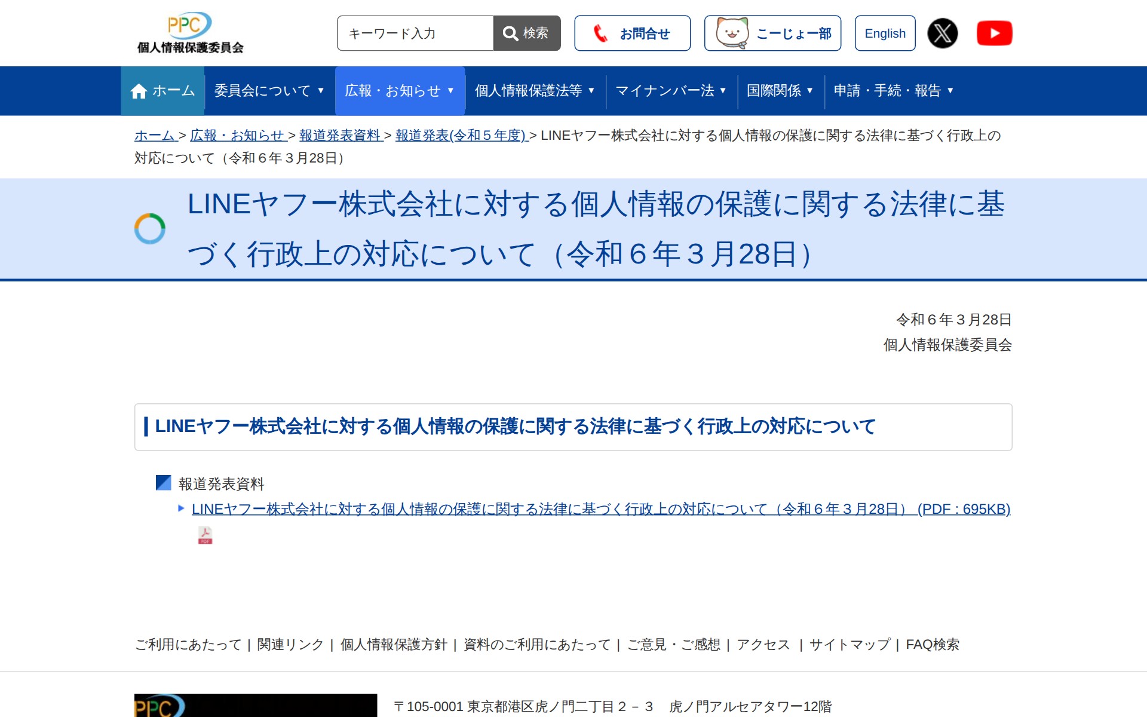Click the home icon in navigation bar

139,91
